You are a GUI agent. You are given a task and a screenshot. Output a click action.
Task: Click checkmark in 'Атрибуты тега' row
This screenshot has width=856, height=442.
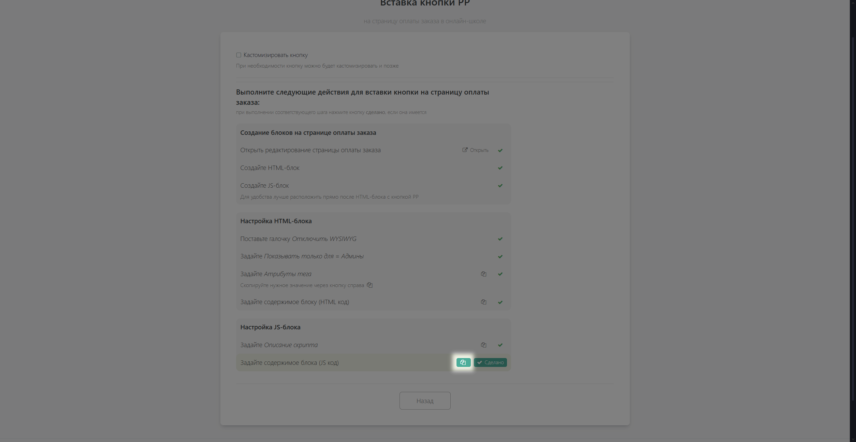click(500, 274)
